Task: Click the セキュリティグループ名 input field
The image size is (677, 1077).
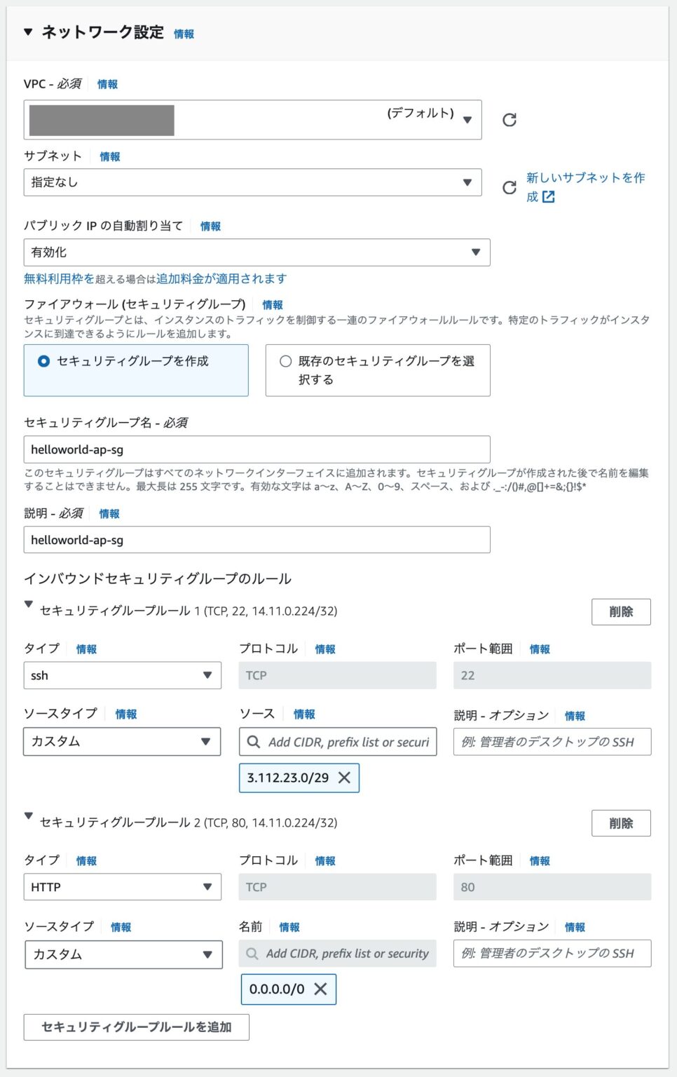Action: click(x=256, y=449)
